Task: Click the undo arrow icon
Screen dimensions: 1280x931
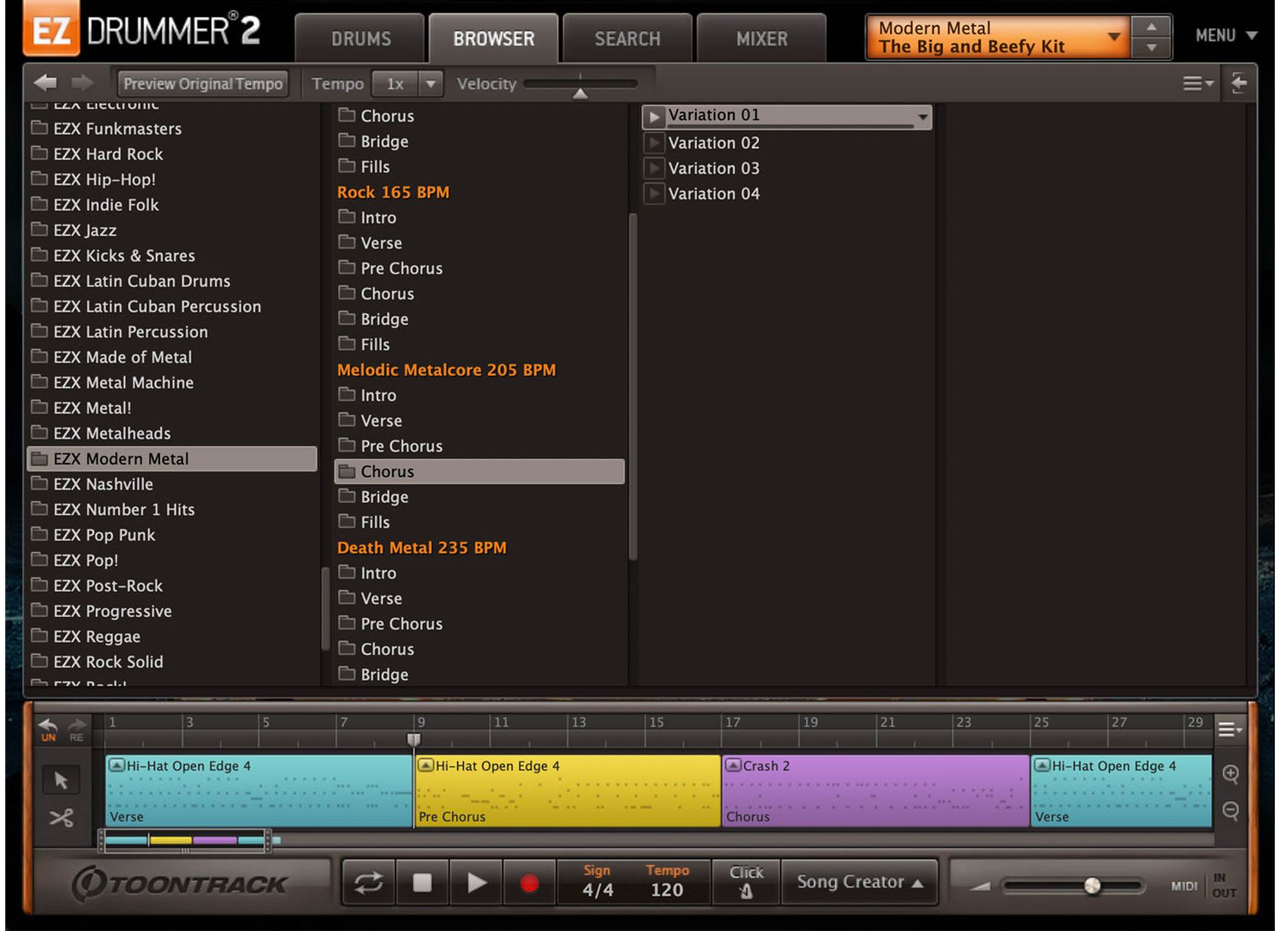Action: [x=48, y=727]
